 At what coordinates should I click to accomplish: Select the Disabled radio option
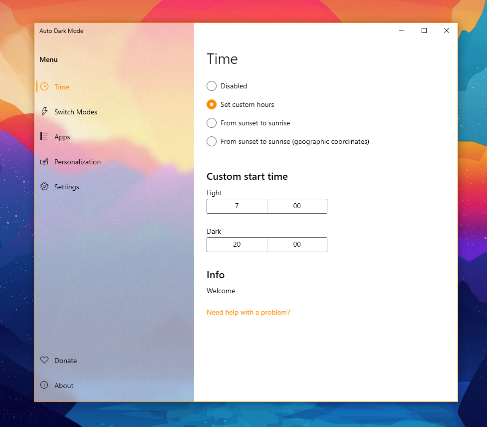click(212, 86)
